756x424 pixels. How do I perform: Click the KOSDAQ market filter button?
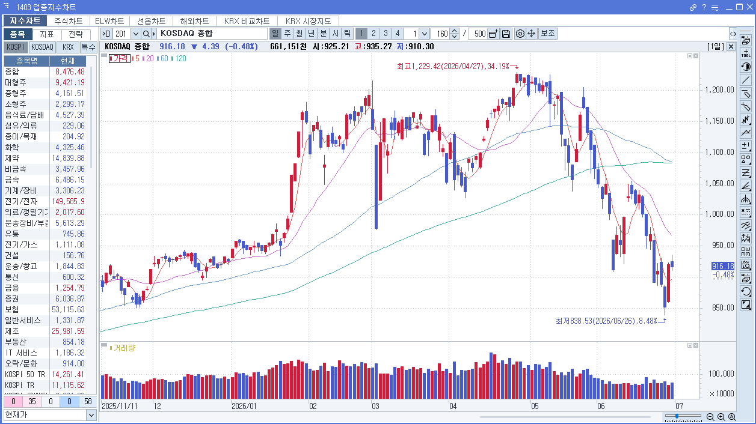pos(43,47)
